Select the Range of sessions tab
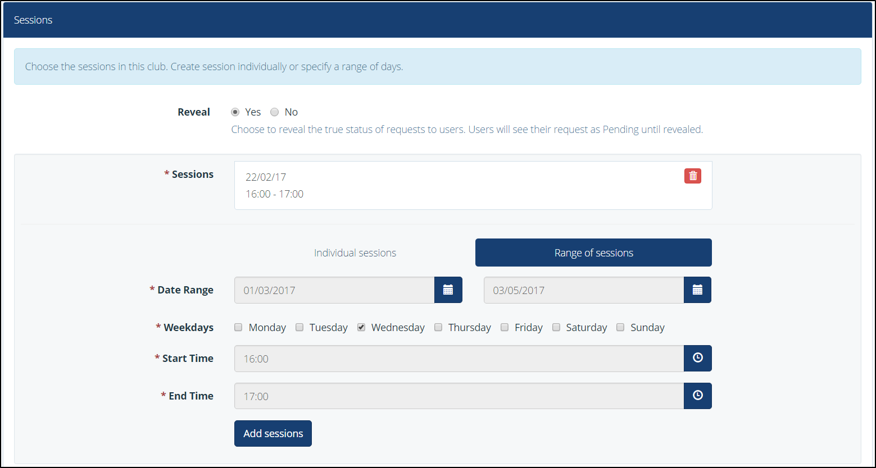 click(x=593, y=253)
